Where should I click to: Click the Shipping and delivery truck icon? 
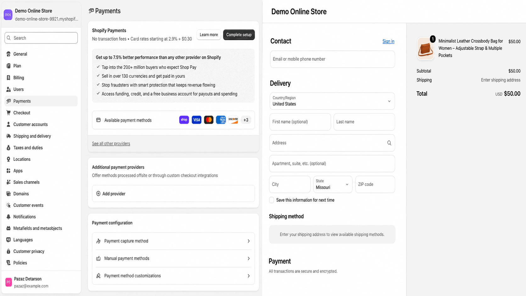click(8, 136)
